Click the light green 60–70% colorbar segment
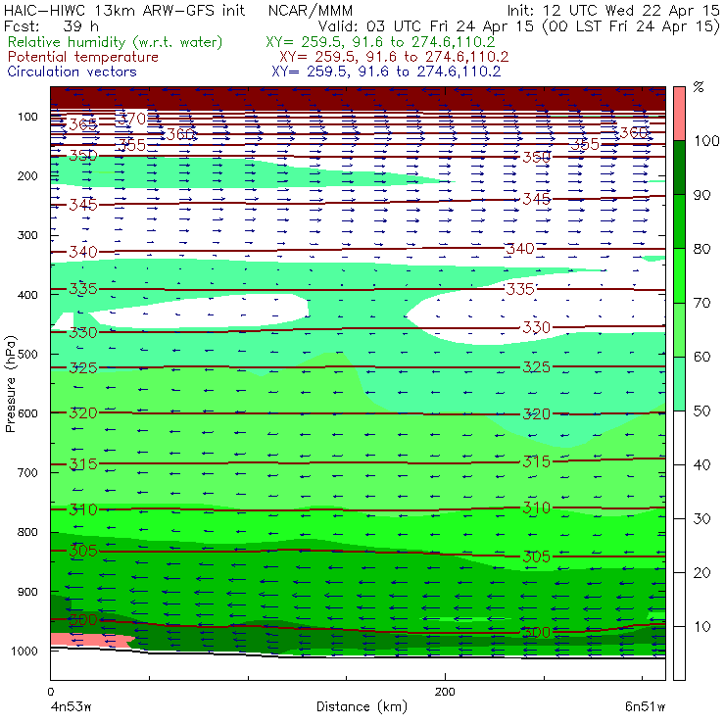 point(679,329)
